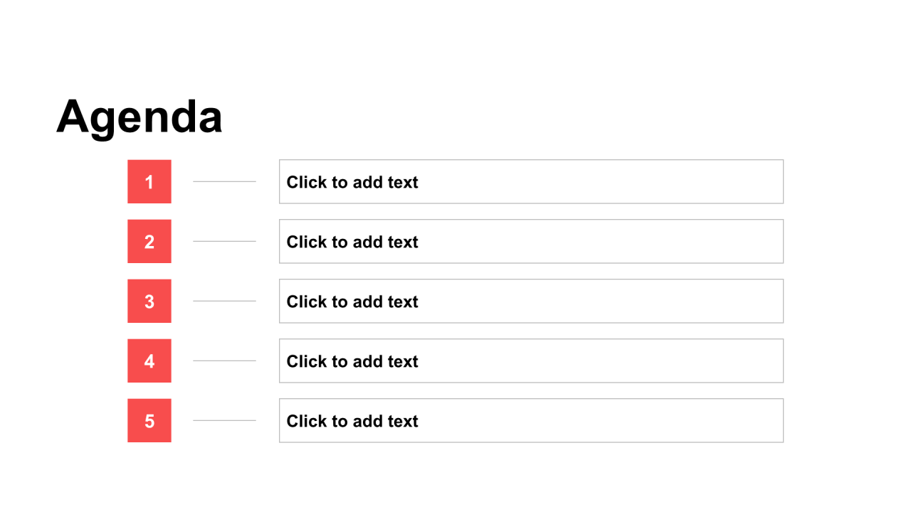
Task: Click the red square numbered 2
Action: [x=149, y=241]
